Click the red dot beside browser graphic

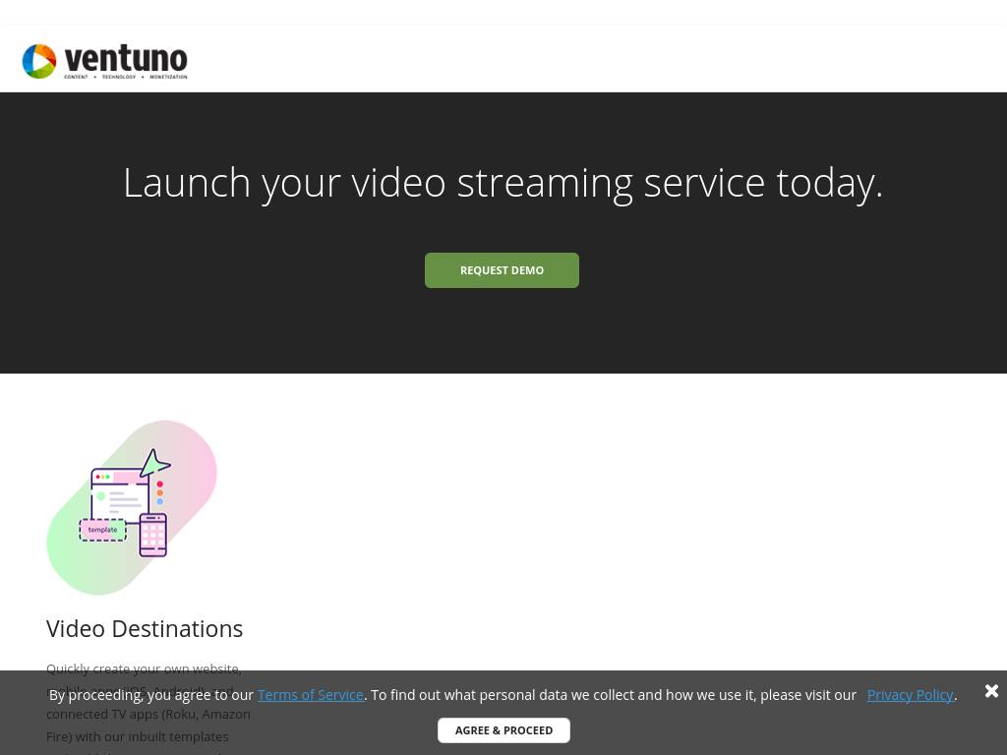tap(160, 485)
